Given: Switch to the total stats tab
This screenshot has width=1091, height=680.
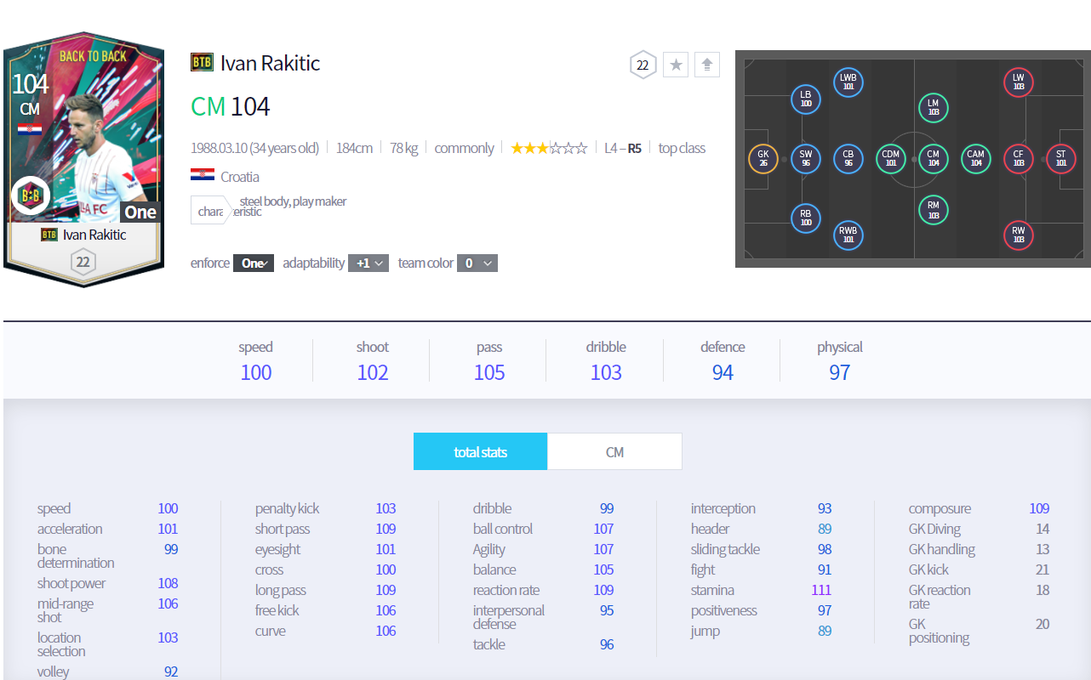Looking at the screenshot, I should pyautogui.click(x=480, y=452).
